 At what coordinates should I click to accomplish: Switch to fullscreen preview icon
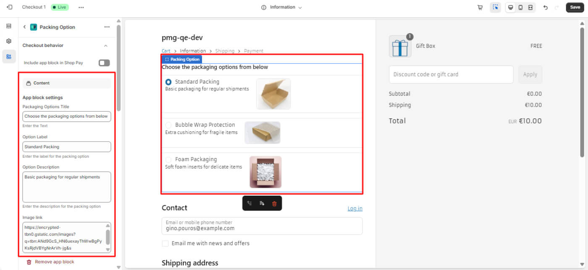[530, 8]
